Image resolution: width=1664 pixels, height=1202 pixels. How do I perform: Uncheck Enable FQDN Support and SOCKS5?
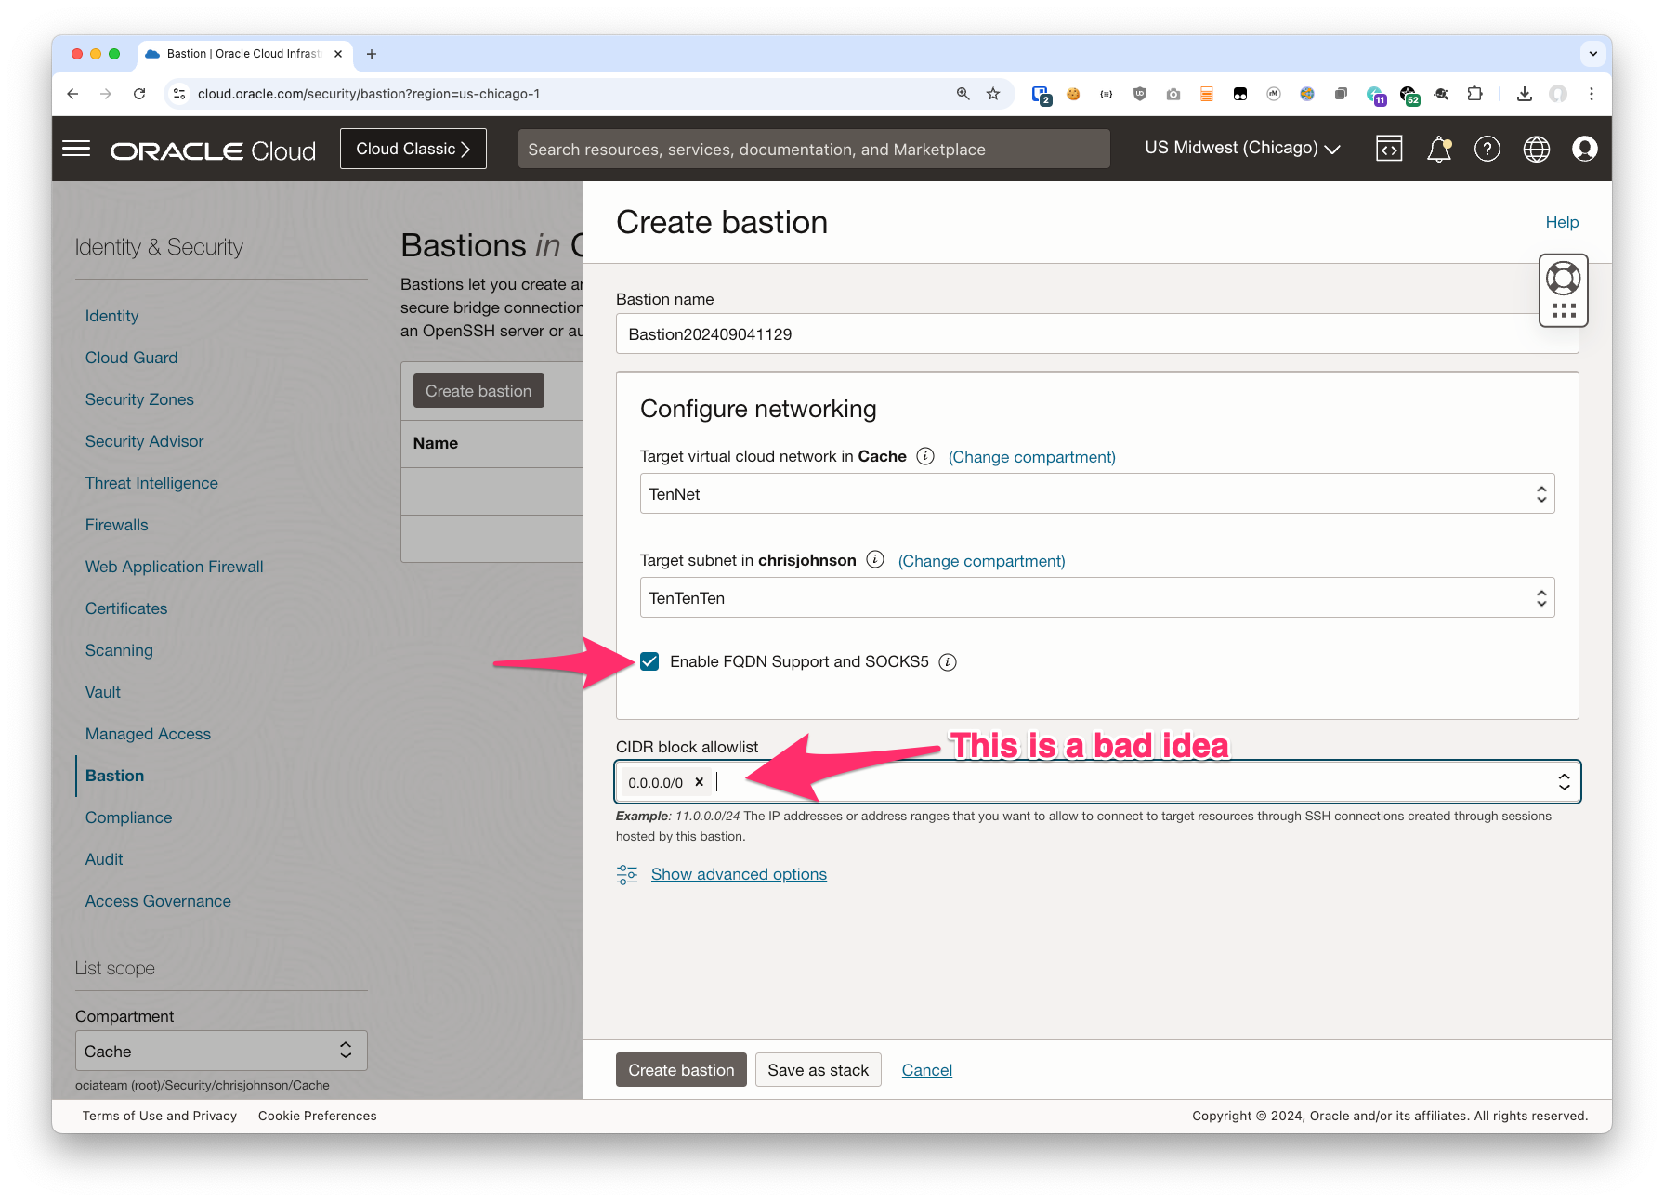(649, 661)
